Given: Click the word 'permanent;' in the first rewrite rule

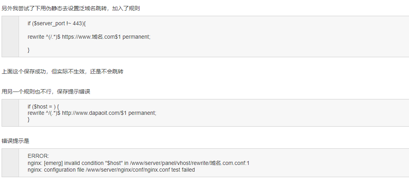Looking at the screenshot, I should (136, 37).
